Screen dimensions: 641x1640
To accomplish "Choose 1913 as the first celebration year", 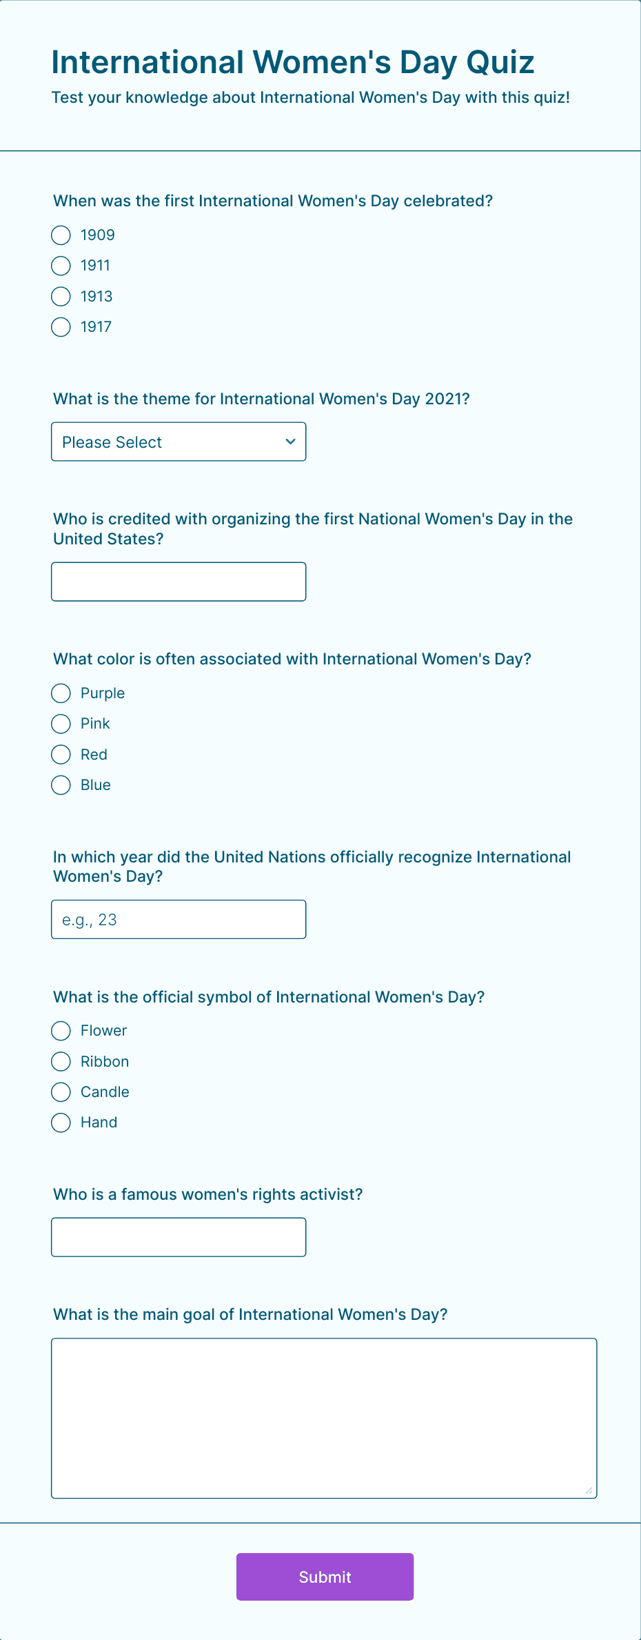I will (x=61, y=297).
